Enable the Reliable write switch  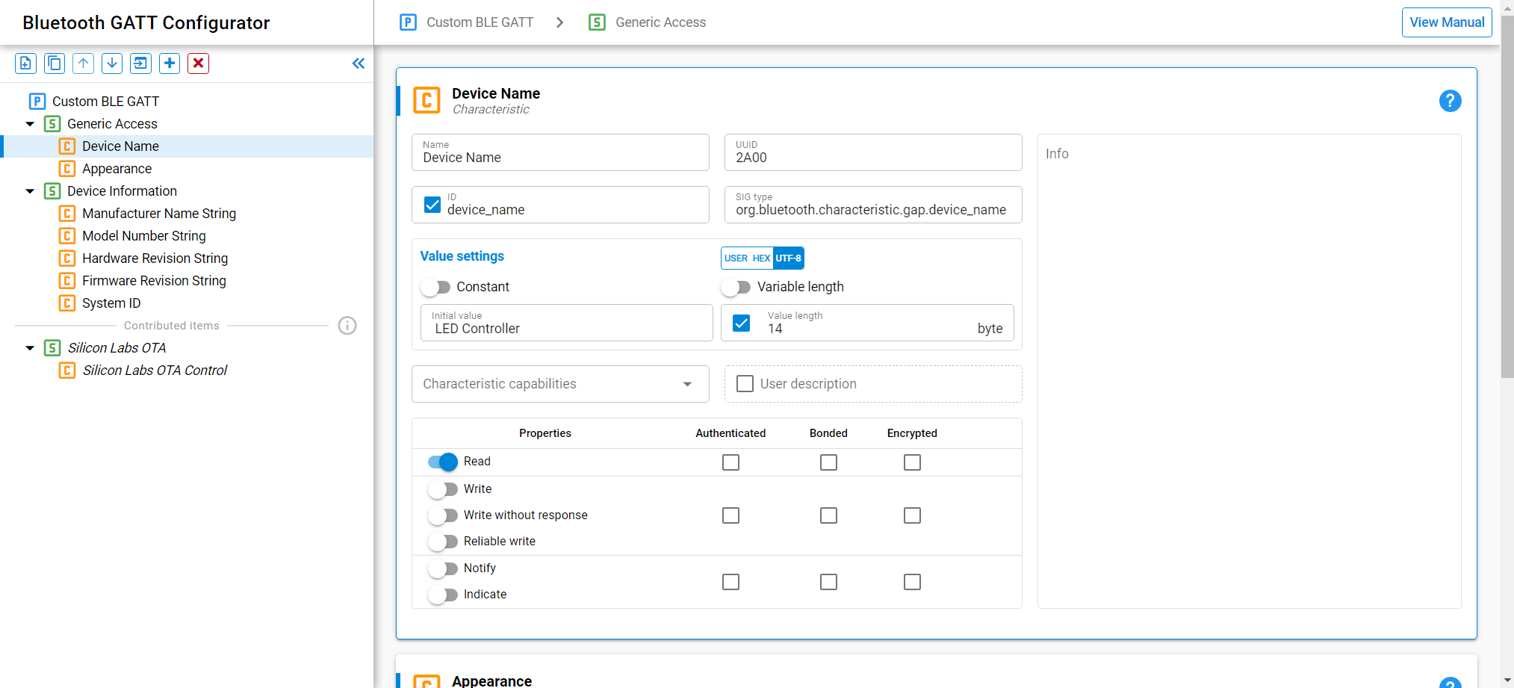click(443, 542)
